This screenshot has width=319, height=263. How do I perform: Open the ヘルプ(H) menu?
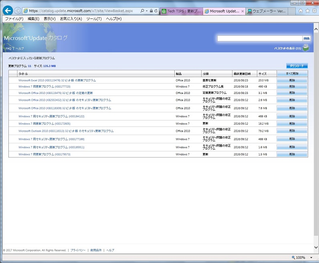(114, 19)
